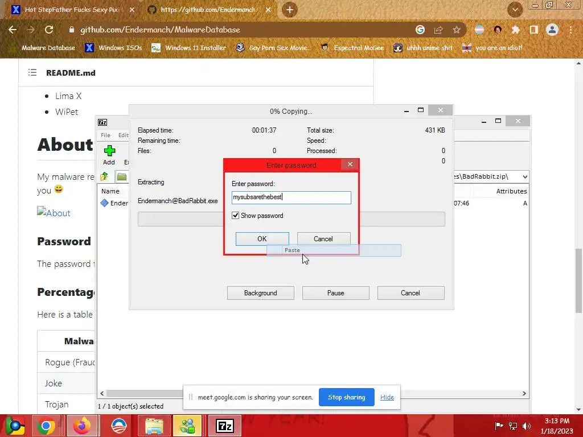The image size is (583, 437).
Task: Switch to the GitHub Endermanch tab
Action: tap(208, 10)
